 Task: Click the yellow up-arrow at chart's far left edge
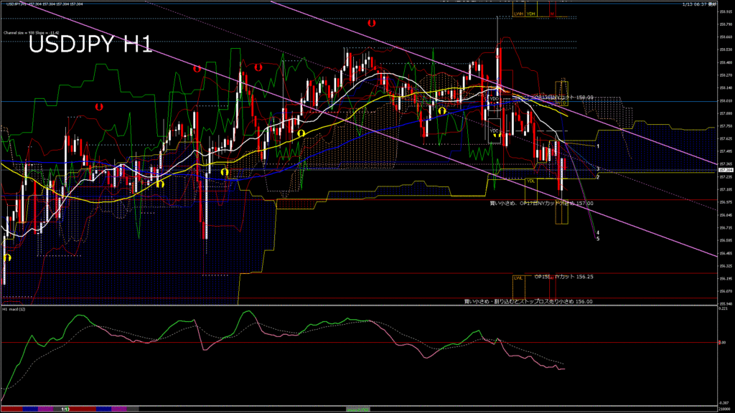(8, 257)
